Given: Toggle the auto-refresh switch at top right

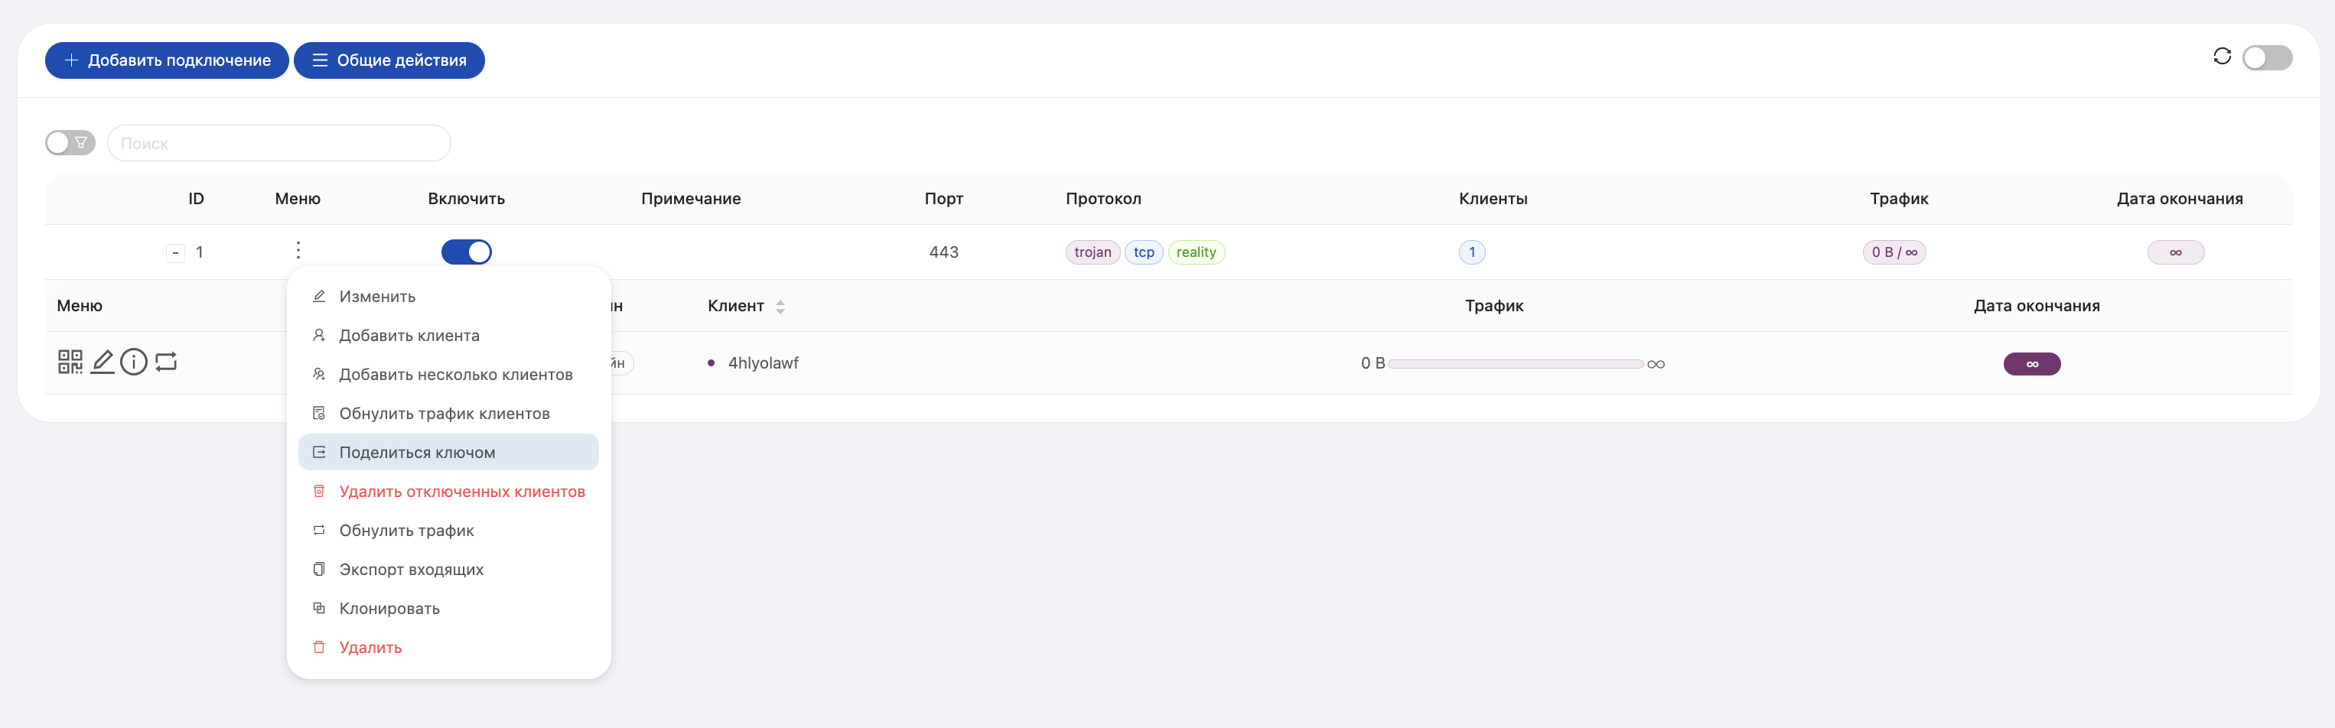Looking at the screenshot, I should (x=2267, y=58).
